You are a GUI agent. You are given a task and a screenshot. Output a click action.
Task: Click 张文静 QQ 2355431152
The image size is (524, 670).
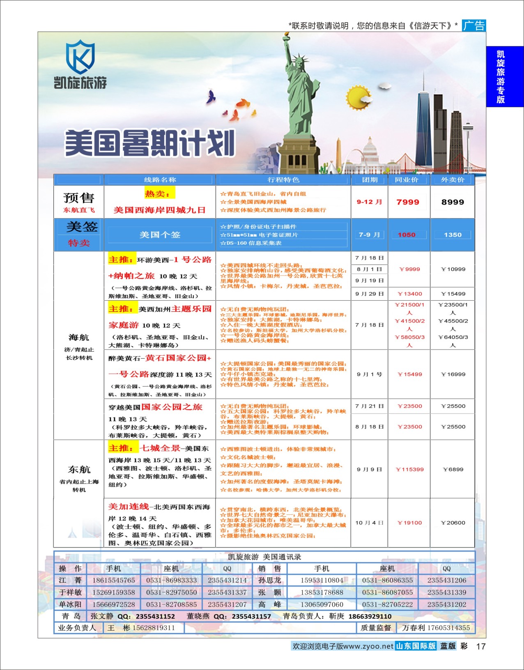pyautogui.click(x=155, y=616)
